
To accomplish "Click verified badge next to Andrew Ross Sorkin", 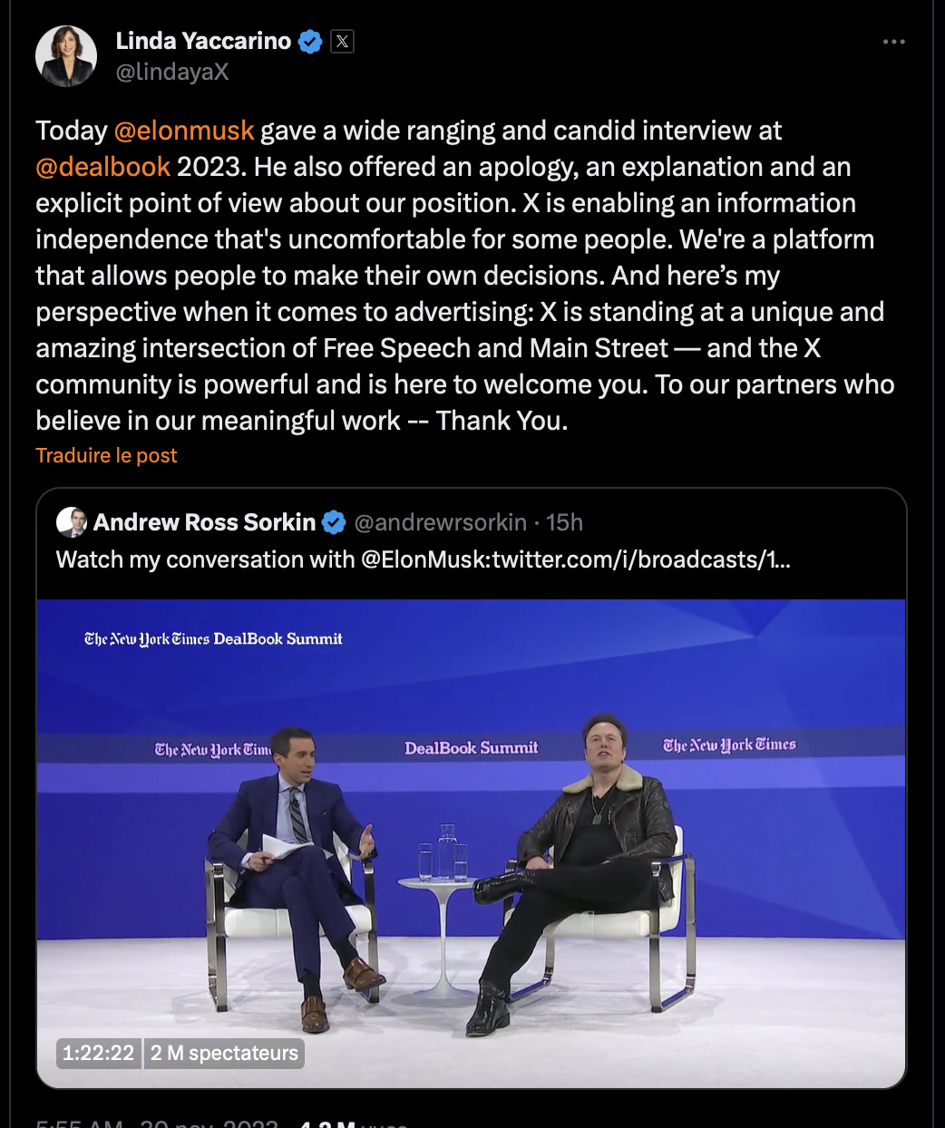I will coord(334,522).
